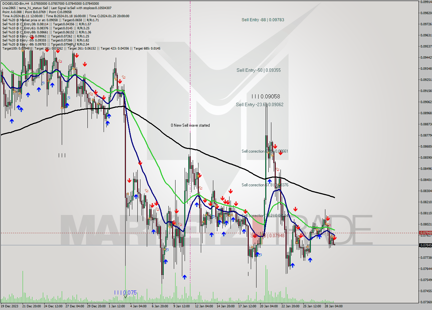This screenshot has width=432, height=310.
Task: Click the 'Sell Entry -50 | 0.09355' label
Action: pyautogui.click(x=259, y=70)
